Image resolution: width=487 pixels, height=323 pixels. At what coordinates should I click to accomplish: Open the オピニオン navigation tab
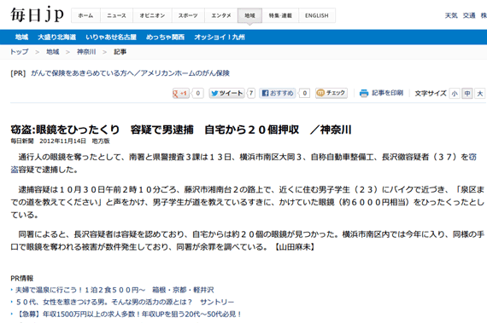pos(152,15)
